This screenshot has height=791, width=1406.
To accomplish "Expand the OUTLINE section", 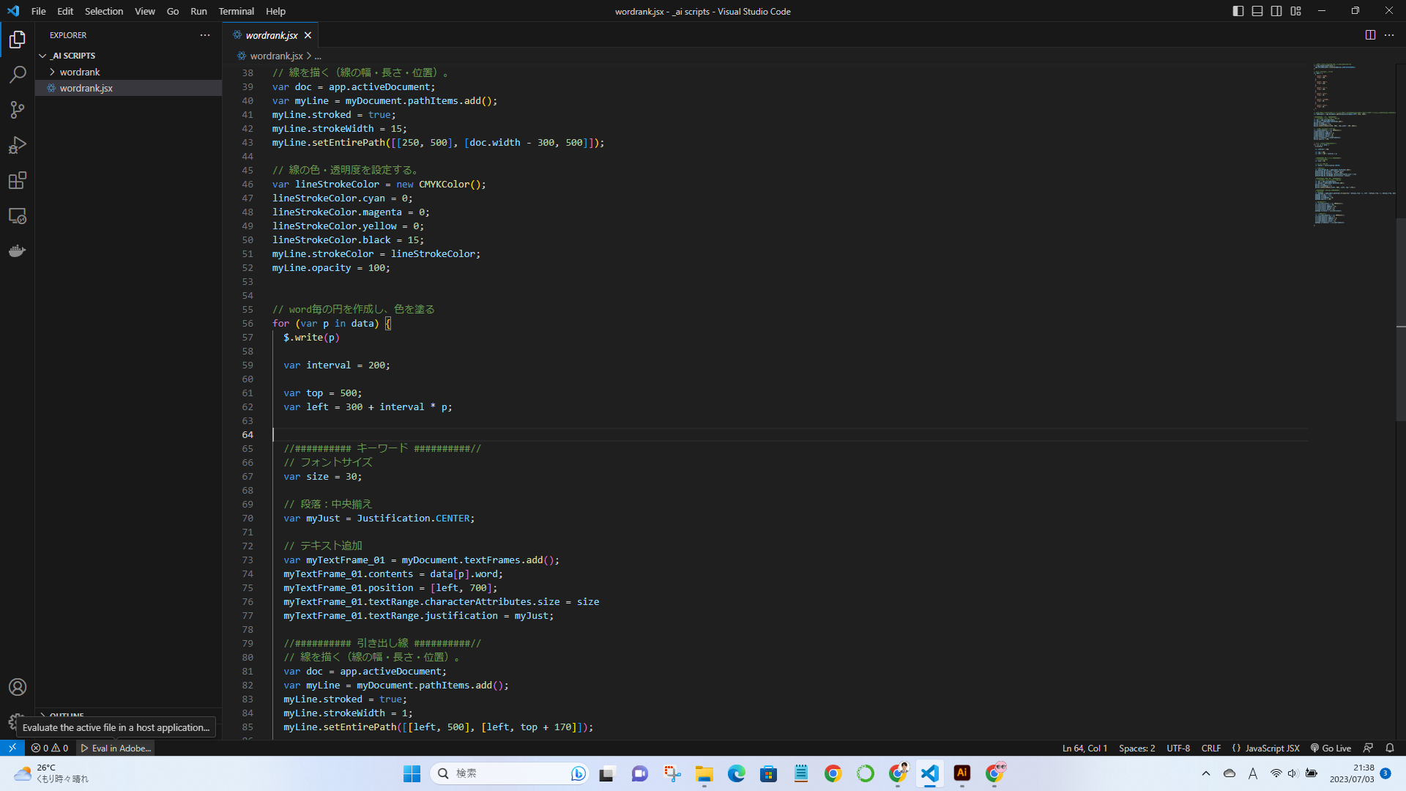I will point(66,714).
